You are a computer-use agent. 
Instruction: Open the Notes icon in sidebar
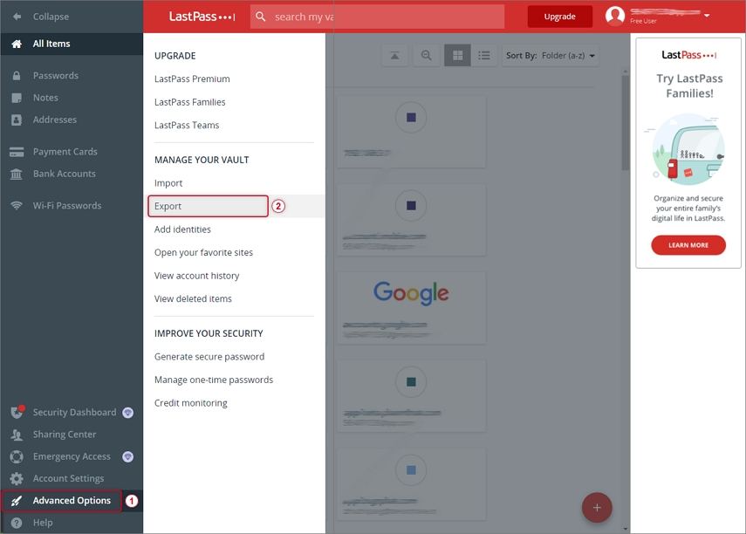[x=17, y=98]
